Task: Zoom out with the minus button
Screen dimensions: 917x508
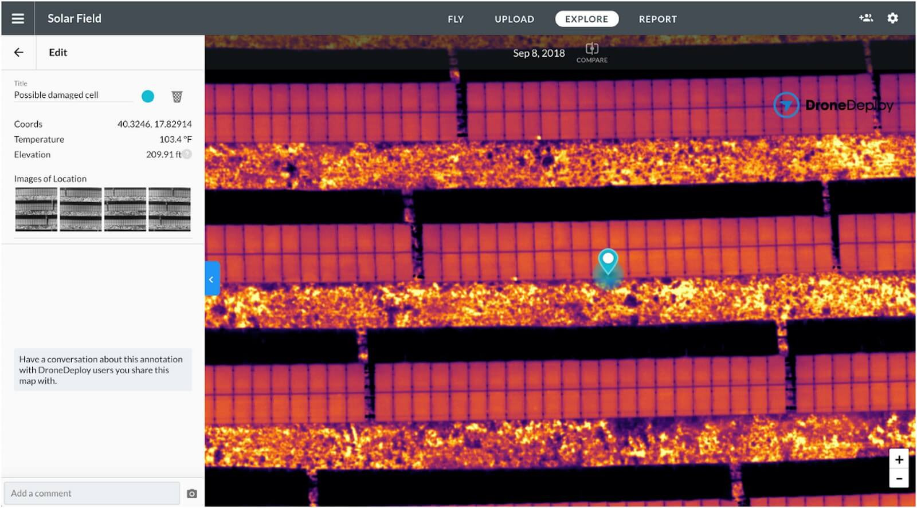Action: click(899, 478)
